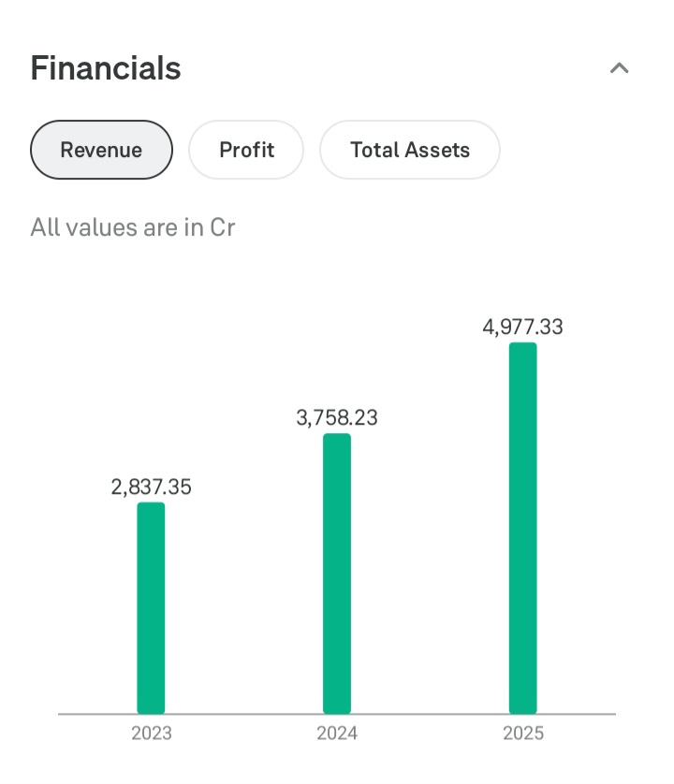Select the middle-height green bar
Image resolution: width=674 pixels, height=784 pixels.
pyautogui.click(x=337, y=573)
